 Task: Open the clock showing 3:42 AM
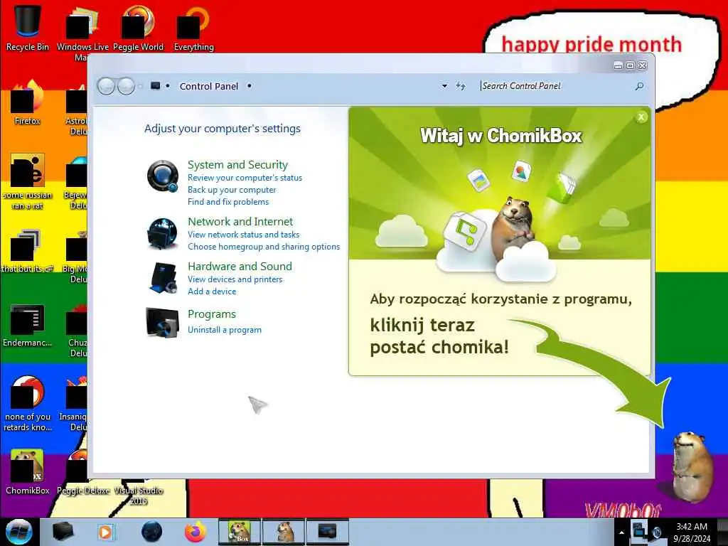click(x=692, y=532)
